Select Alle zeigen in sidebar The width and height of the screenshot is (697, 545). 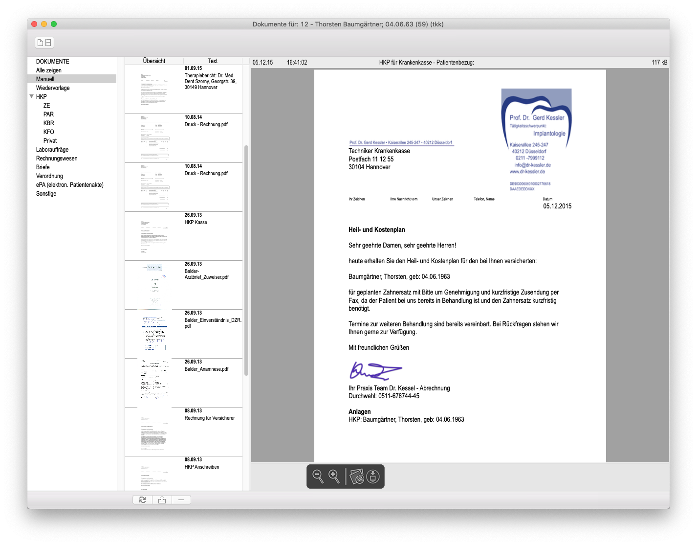(49, 70)
